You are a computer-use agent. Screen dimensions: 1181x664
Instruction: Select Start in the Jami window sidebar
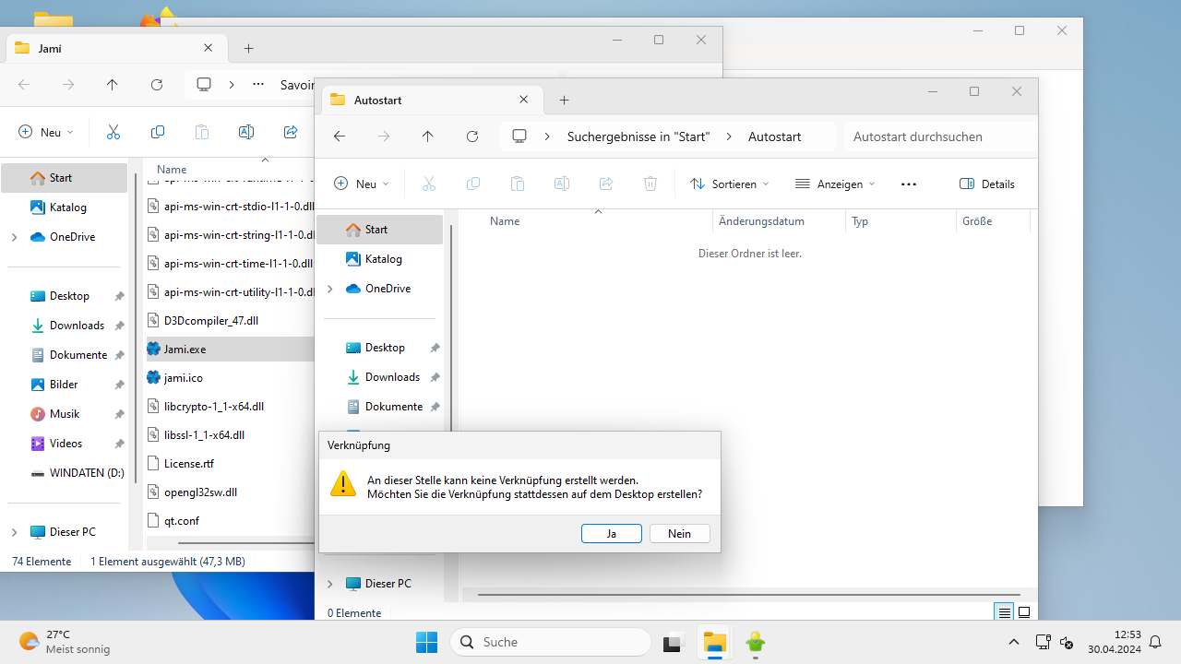[x=64, y=177]
